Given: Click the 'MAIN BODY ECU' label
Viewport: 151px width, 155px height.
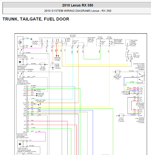Looking at the screenshot, I should pos(69,40).
